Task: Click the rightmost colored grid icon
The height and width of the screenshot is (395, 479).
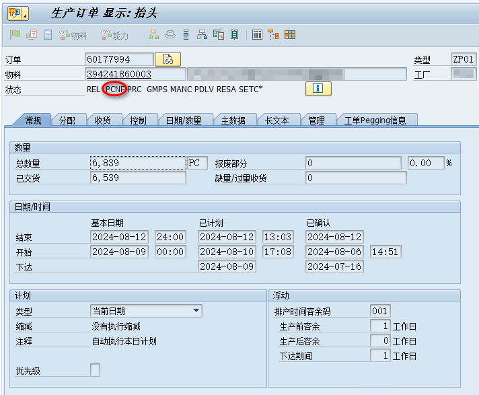Action: coord(290,35)
